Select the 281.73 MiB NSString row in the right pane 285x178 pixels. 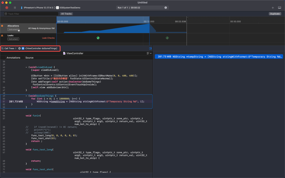pos(219,57)
